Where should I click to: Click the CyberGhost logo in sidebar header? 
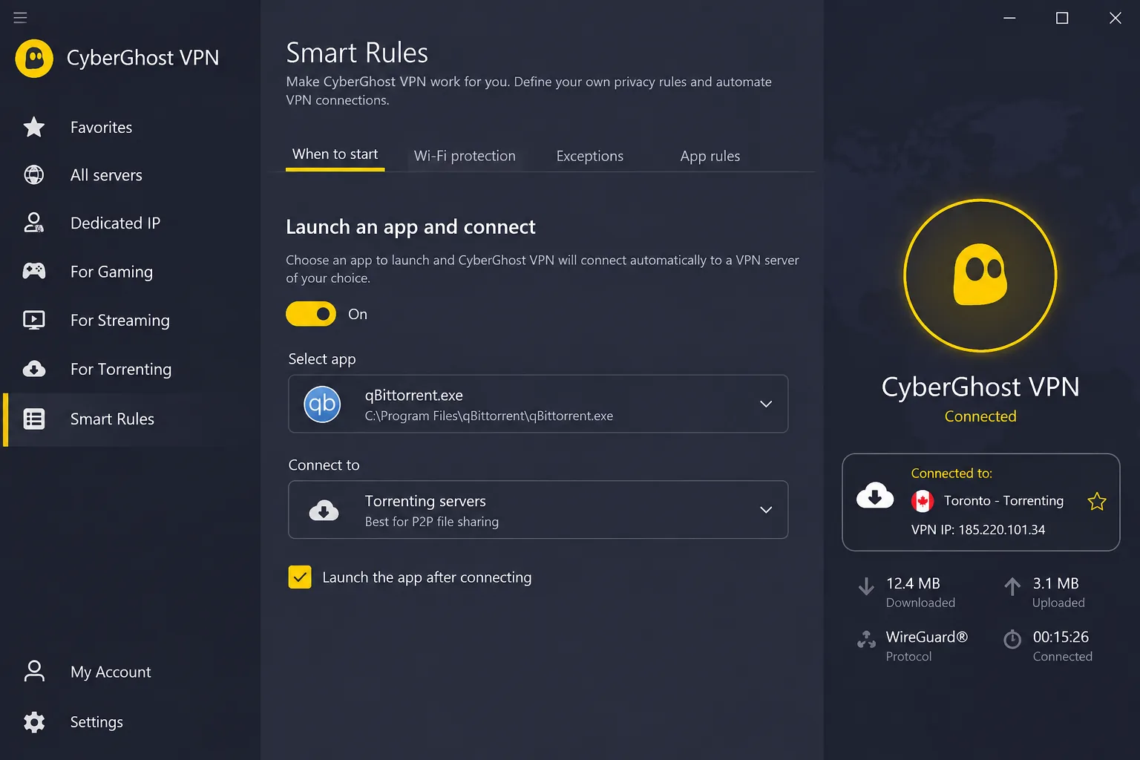(34, 59)
